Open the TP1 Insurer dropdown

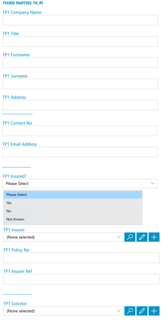63,237
